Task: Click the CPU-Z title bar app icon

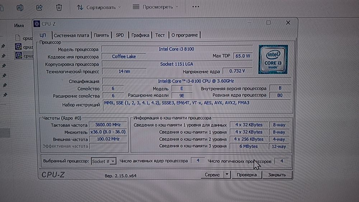Action: [37, 24]
